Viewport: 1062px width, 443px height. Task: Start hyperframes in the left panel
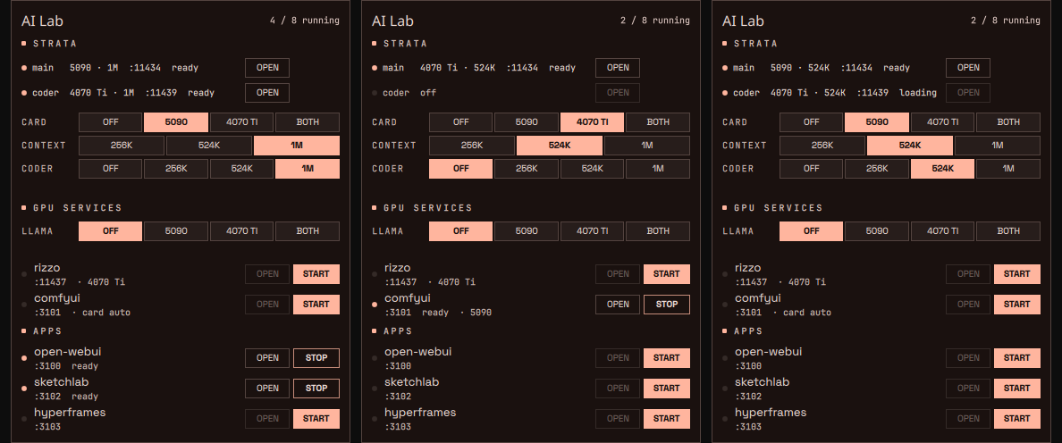[316, 419]
